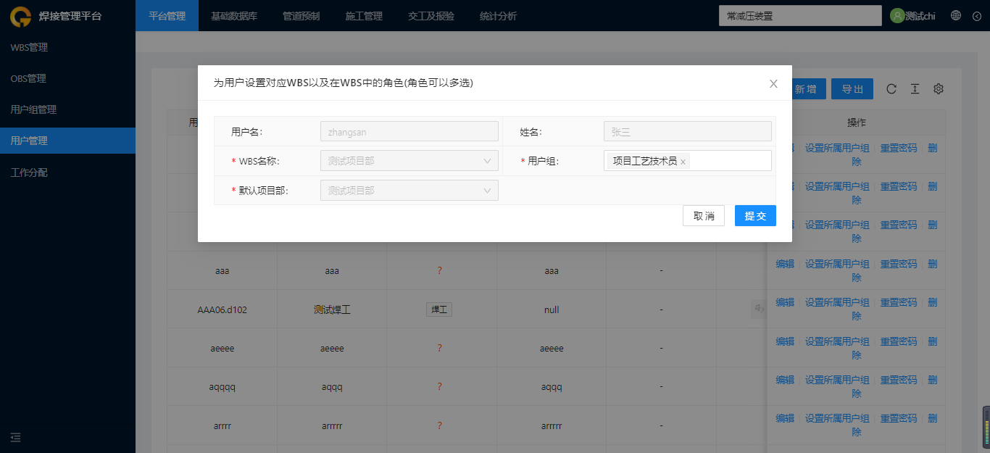Click 编辑 in the aaa row

pos(785,264)
